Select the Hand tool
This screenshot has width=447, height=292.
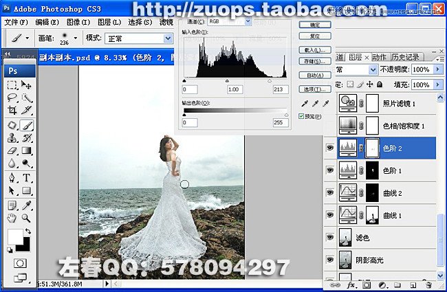pyautogui.click(x=12, y=218)
